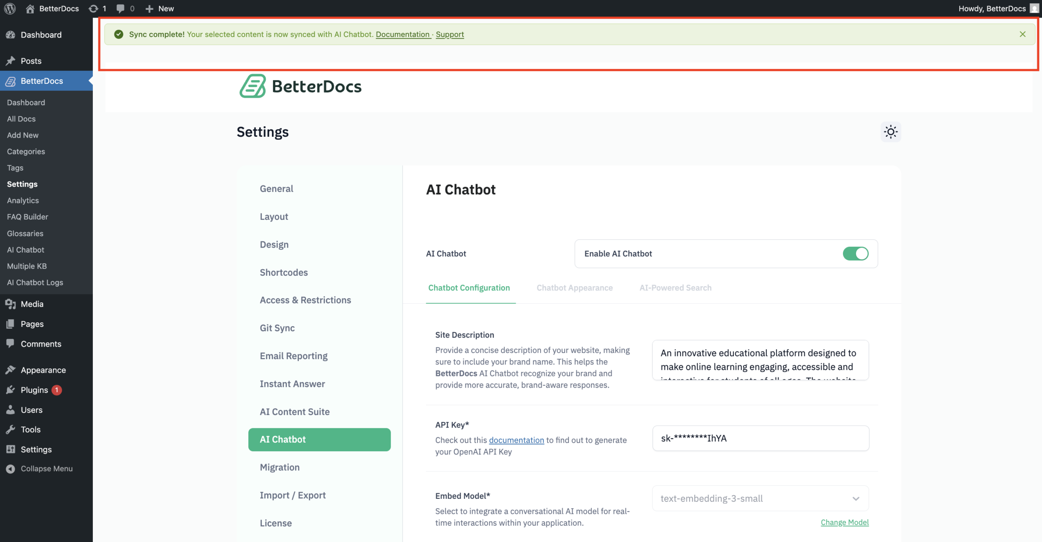Click the Change Model link
This screenshot has width=1042, height=542.
[845, 522]
